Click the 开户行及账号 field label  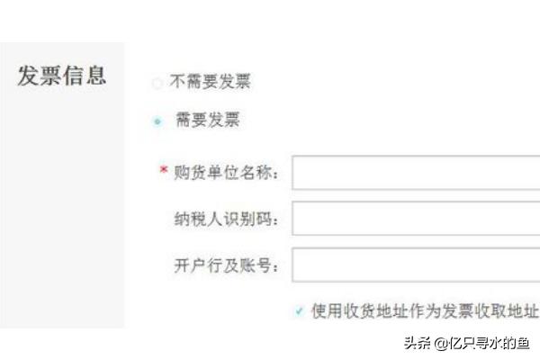coord(226,265)
